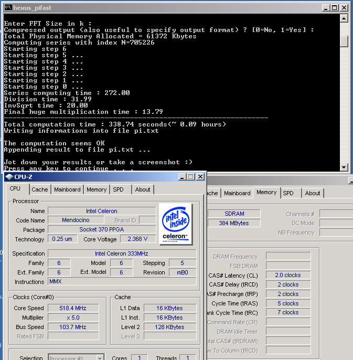
Task: Click the empty FSB:DRAM field
Action: (288, 266)
